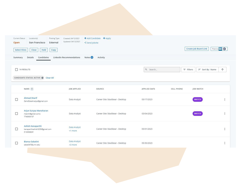Expand '+3 more' jobs for Bianca Sabatini
This screenshot has width=240, height=186.
(73, 145)
